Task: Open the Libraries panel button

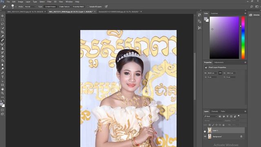Action: [x=254, y=15]
